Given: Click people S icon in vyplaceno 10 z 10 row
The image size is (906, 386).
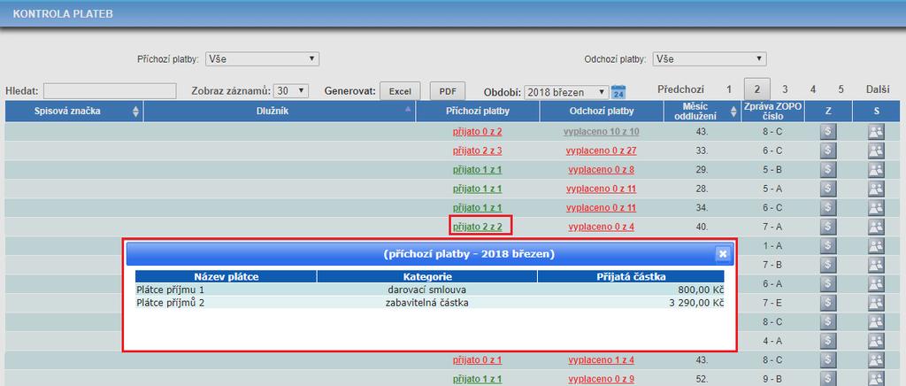Looking at the screenshot, I should pyautogui.click(x=876, y=132).
